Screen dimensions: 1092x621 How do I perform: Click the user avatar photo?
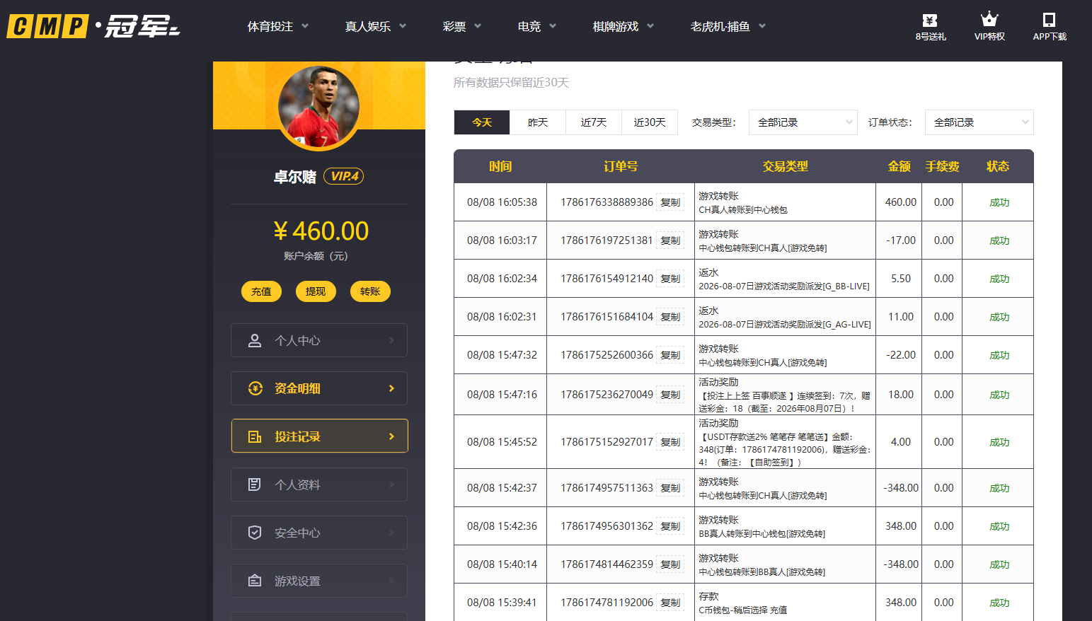click(318, 107)
